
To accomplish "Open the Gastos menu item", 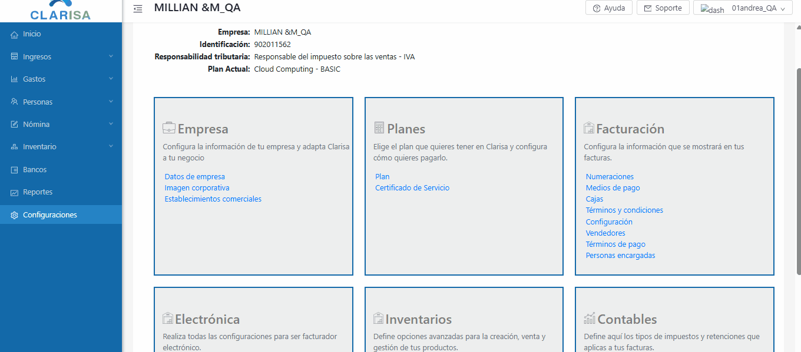I will (34, 79).
